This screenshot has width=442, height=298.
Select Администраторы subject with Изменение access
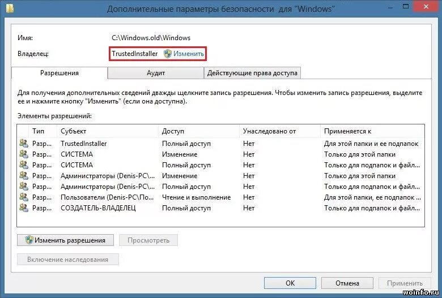(x=220, y=176)
